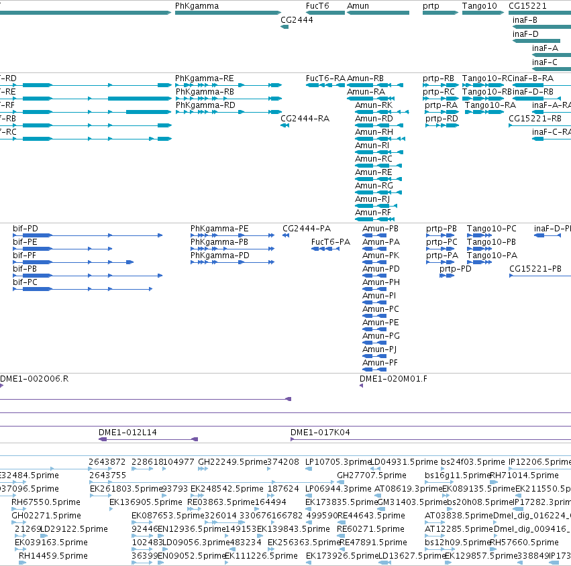Click the bif-PB protein label

click(25, 269)
